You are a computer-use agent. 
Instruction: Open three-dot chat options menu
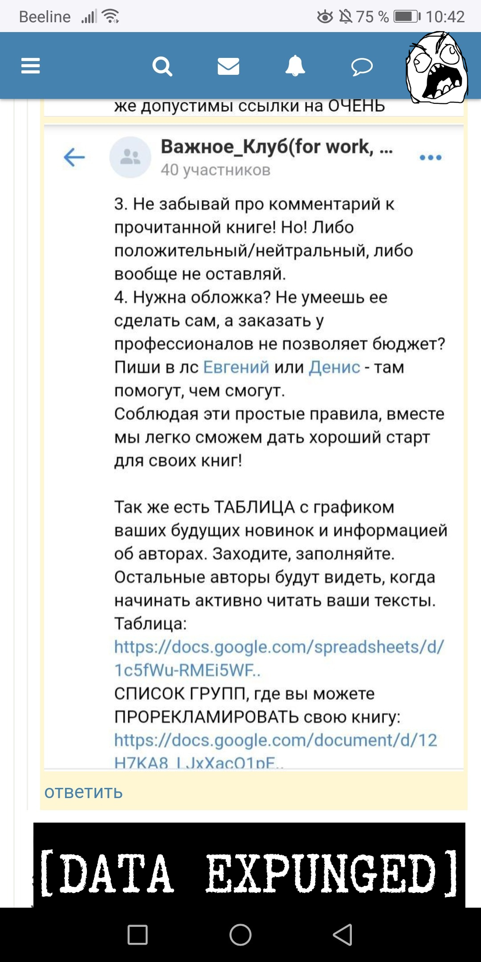tap(430, 157)
